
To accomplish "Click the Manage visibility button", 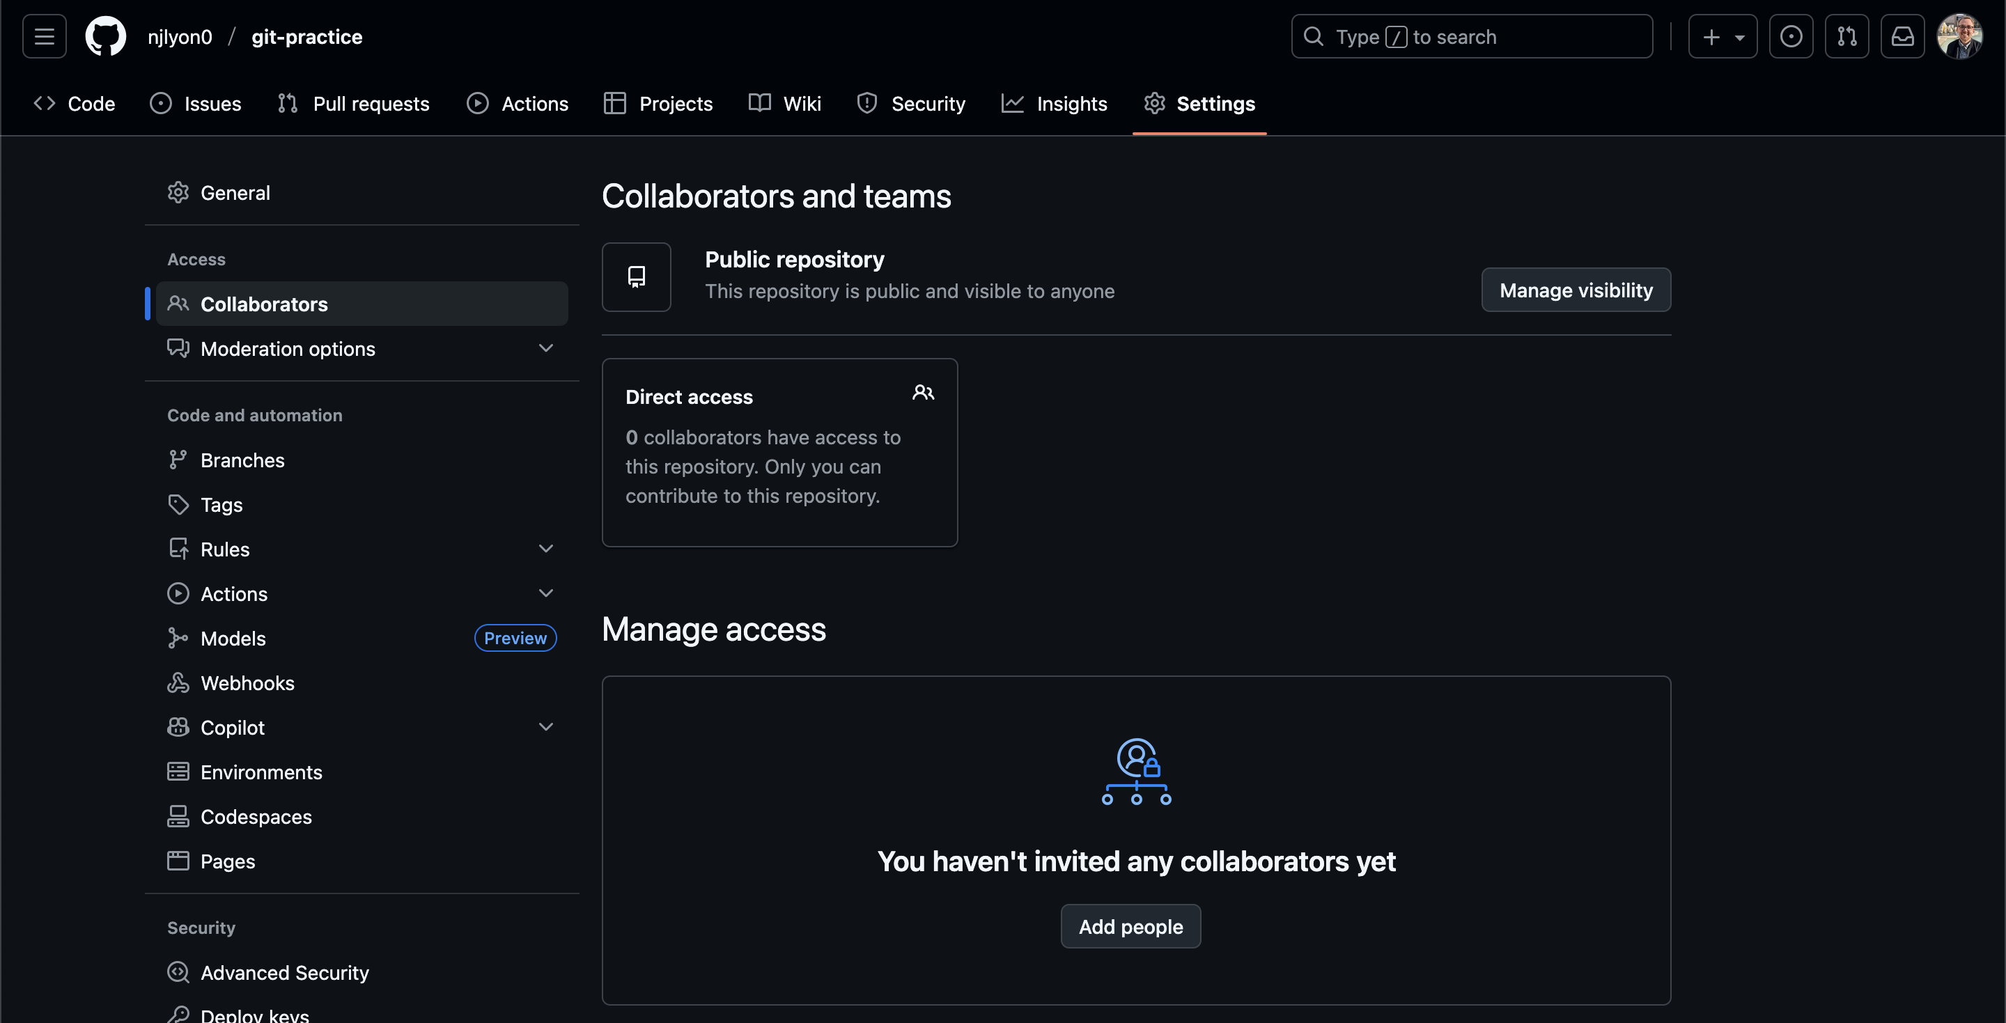I will coord(1576,290).
